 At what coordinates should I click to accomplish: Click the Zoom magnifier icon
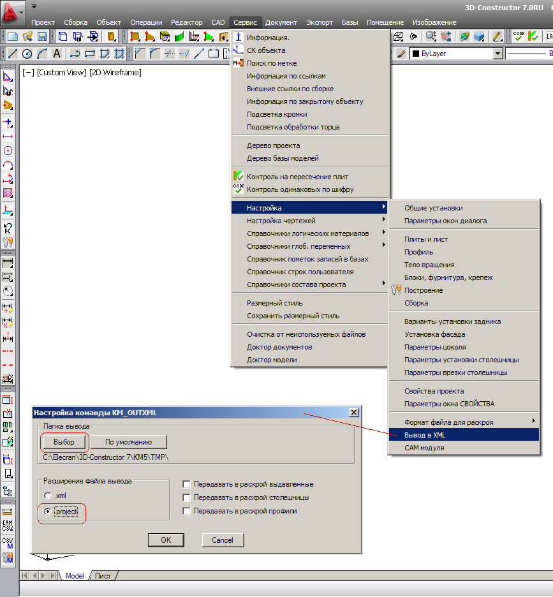pyautogui.click(x=431, y=36)
